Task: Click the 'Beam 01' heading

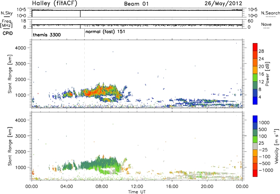Action: tap(136, 4)
